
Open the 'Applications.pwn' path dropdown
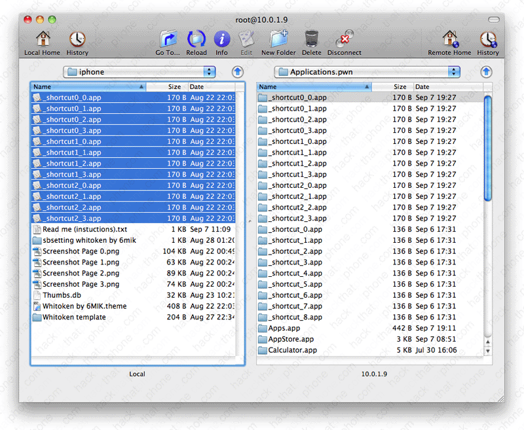(367, 72)
